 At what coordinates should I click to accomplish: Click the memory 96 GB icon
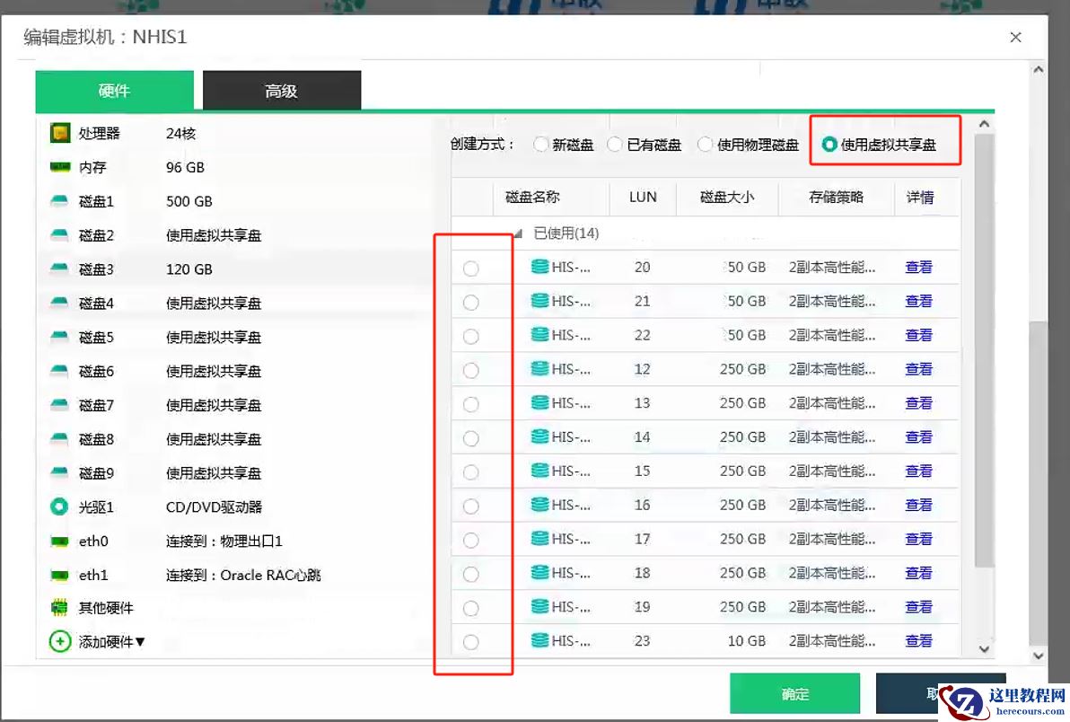[59, 168]
